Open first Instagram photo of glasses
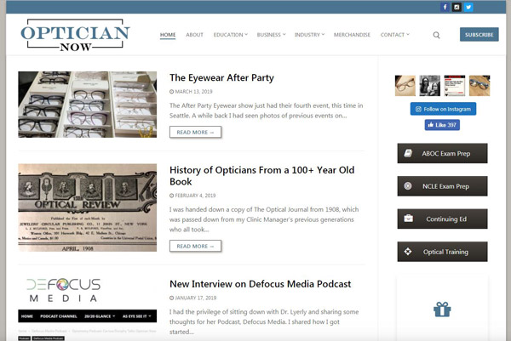The width and height of the screenshot is (511, 341). point(405,86)
